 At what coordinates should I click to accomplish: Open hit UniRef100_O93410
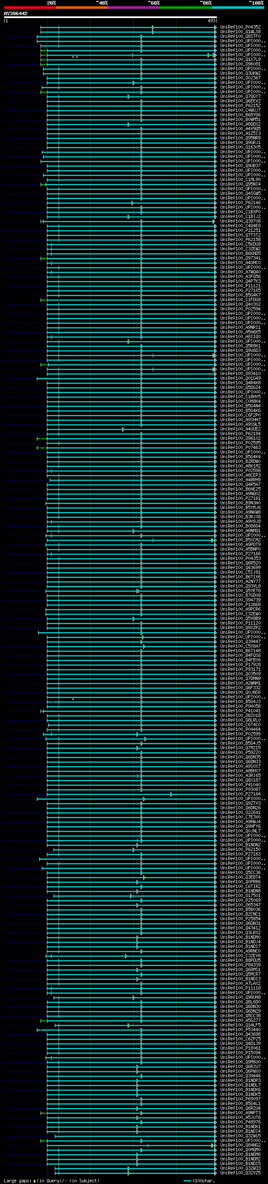coord(240,374)
